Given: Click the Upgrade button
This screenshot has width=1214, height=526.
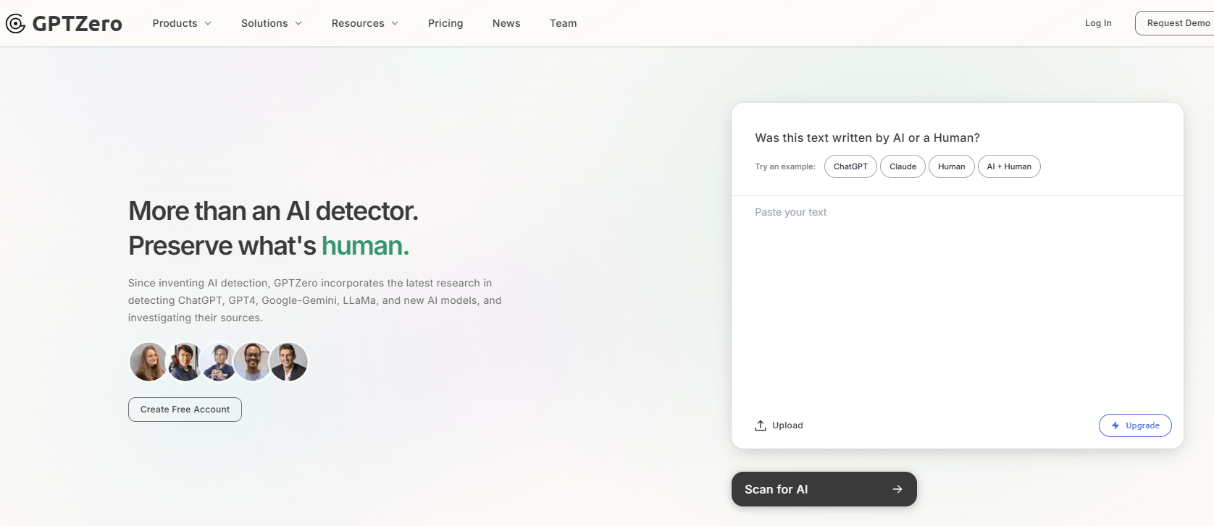Looking at the screenshot, I should coord(1135,425).
